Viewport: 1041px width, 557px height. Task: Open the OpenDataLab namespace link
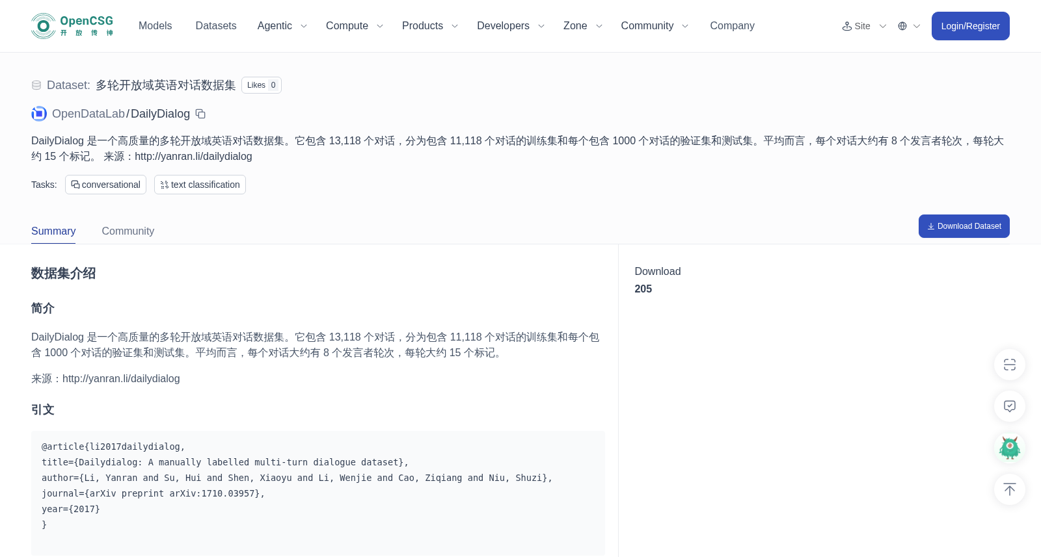88,114
